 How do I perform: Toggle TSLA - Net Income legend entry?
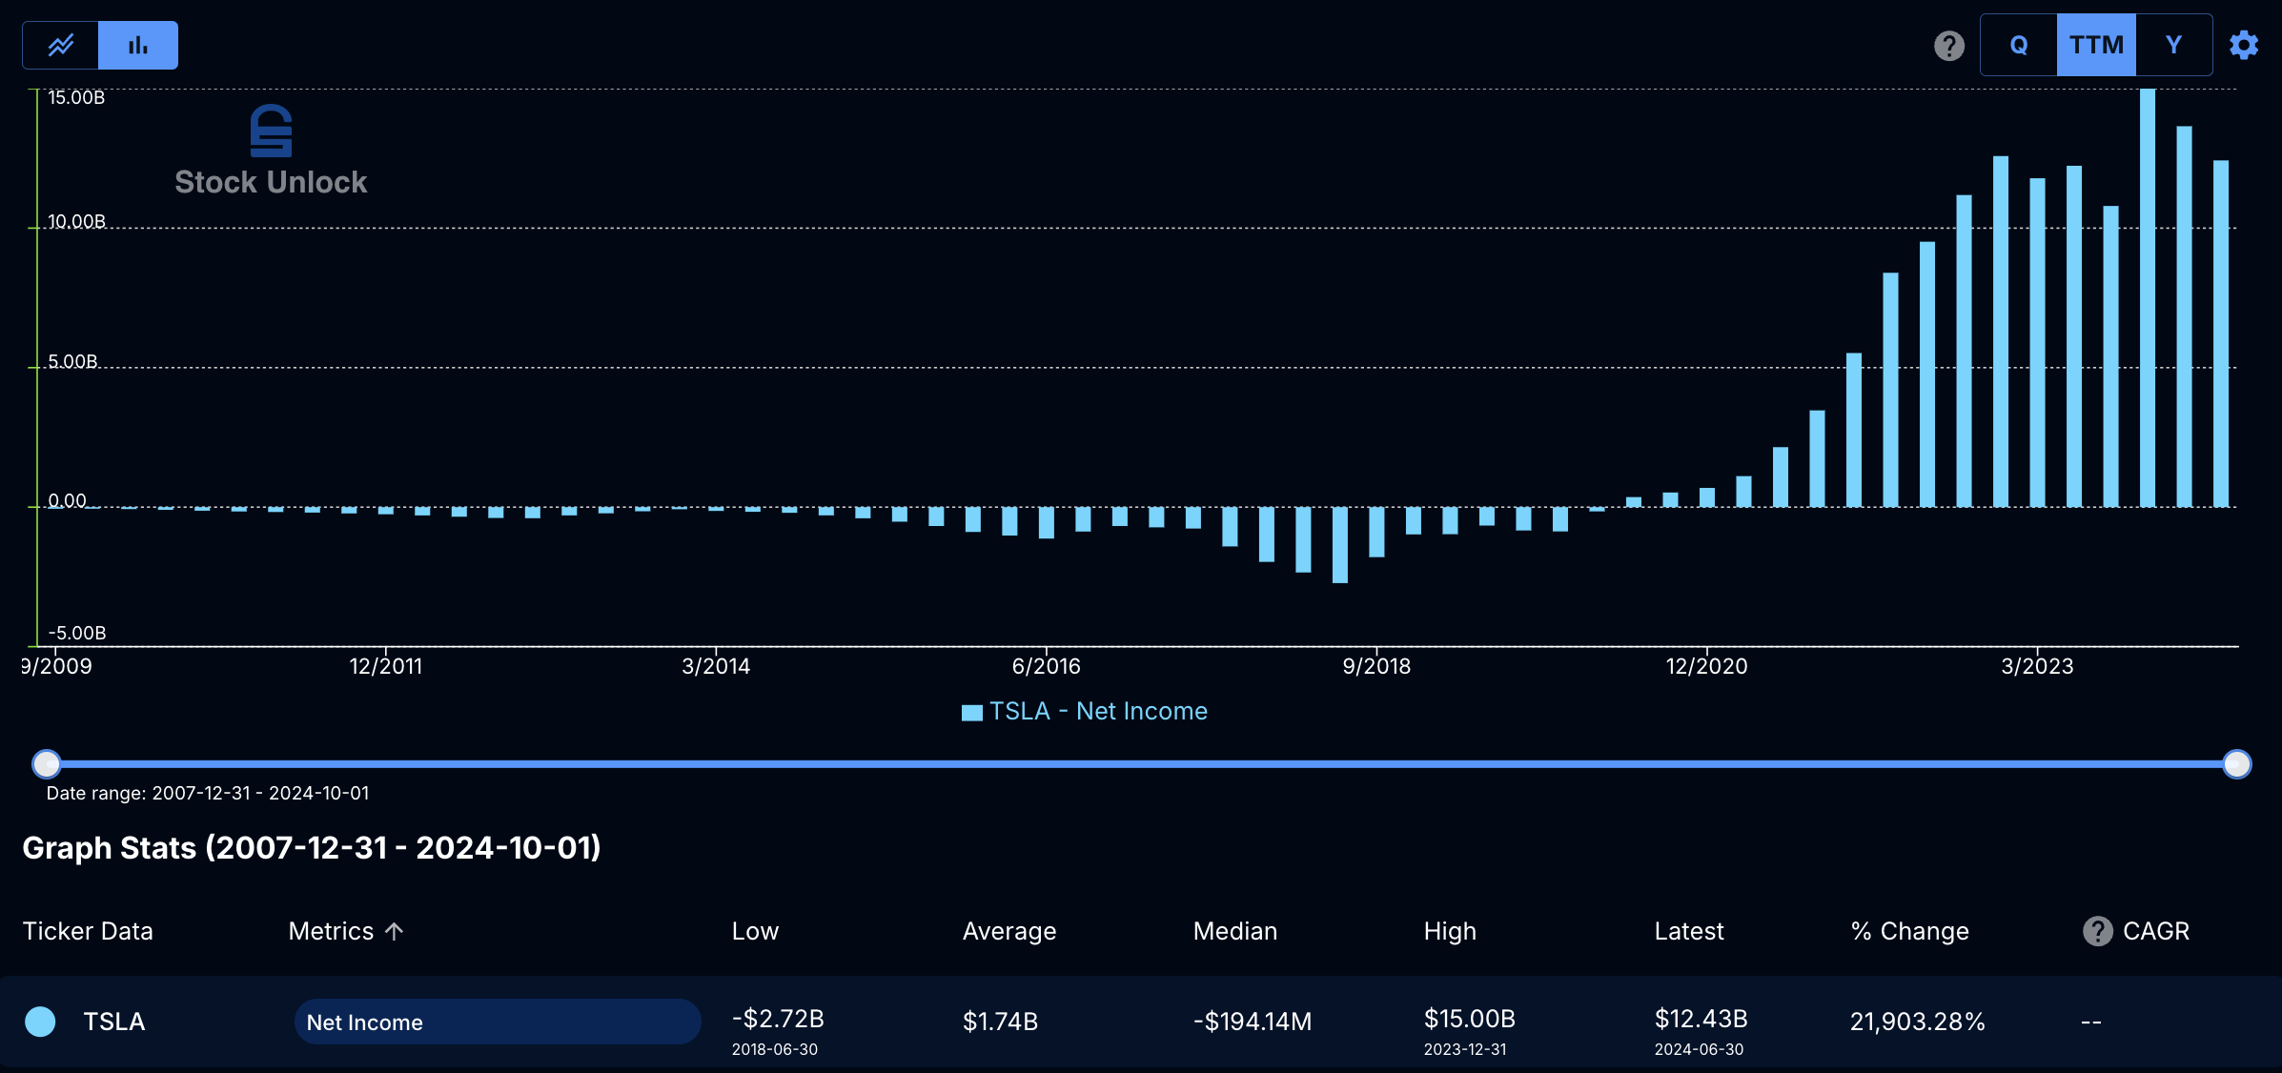[1085, 711]
